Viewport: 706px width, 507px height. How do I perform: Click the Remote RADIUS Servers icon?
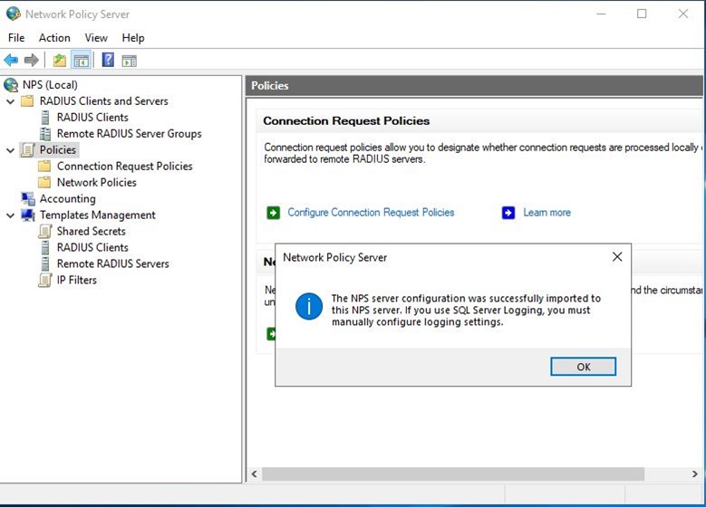45,263
